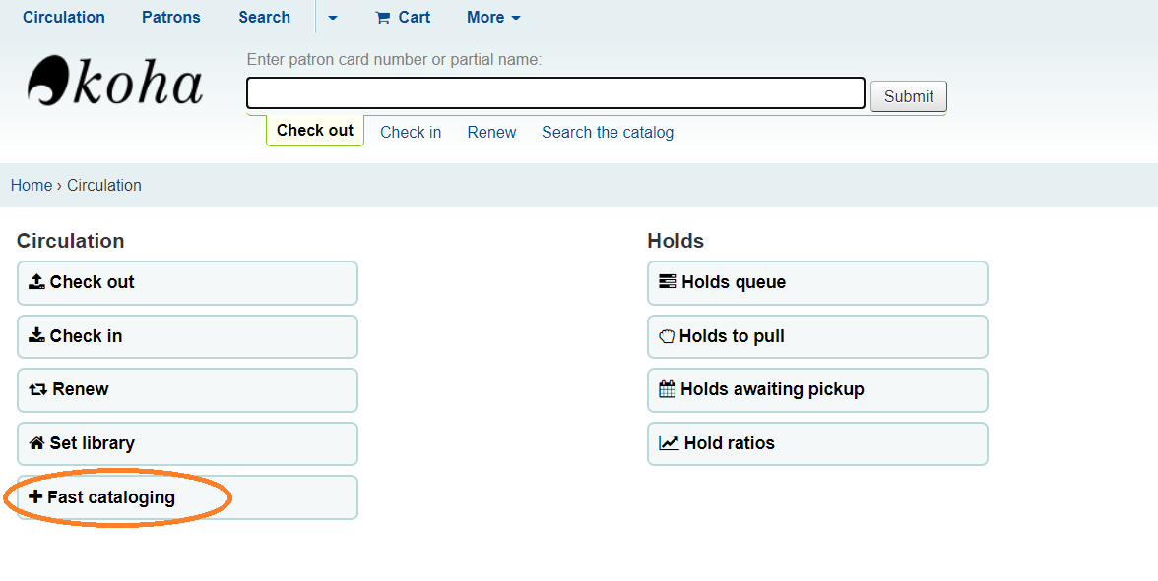The image size is (1158, 581).
Task: Click the chart icon beside Hold ratios
Action: 667,443
